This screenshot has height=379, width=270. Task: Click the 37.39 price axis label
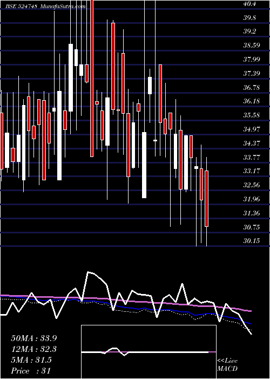252,74
